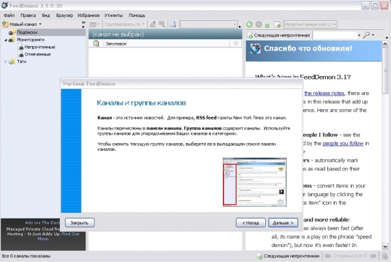Click the new tab plus icon
Image resolution: width=391 pixels, height=262 pixels.
coord(278,25)
